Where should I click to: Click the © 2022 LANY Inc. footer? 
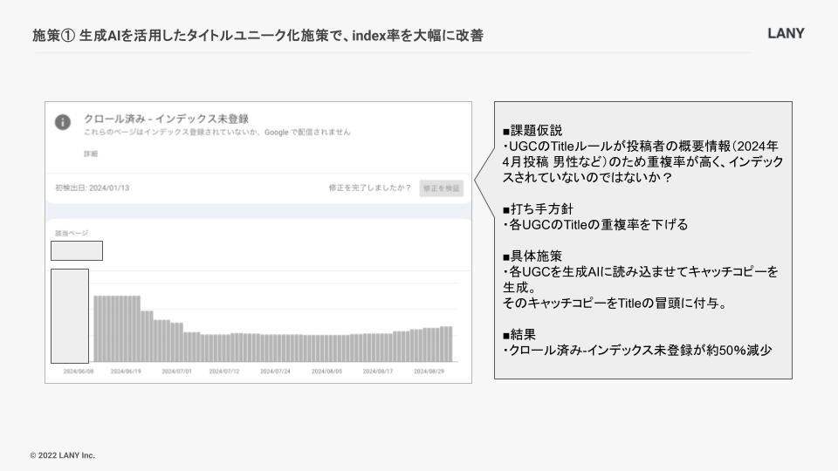(x=63, y=455)
